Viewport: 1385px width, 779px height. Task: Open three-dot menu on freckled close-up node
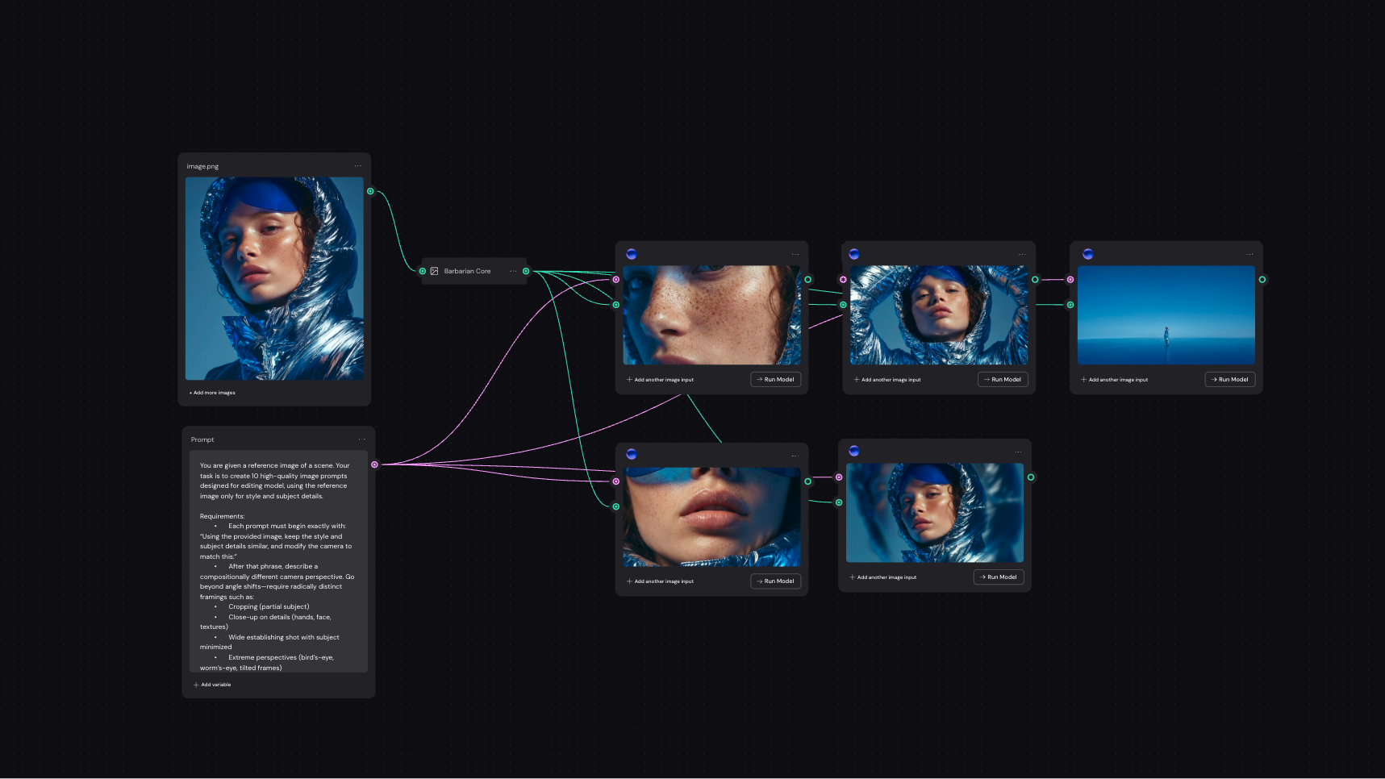[x=795, y=254]
